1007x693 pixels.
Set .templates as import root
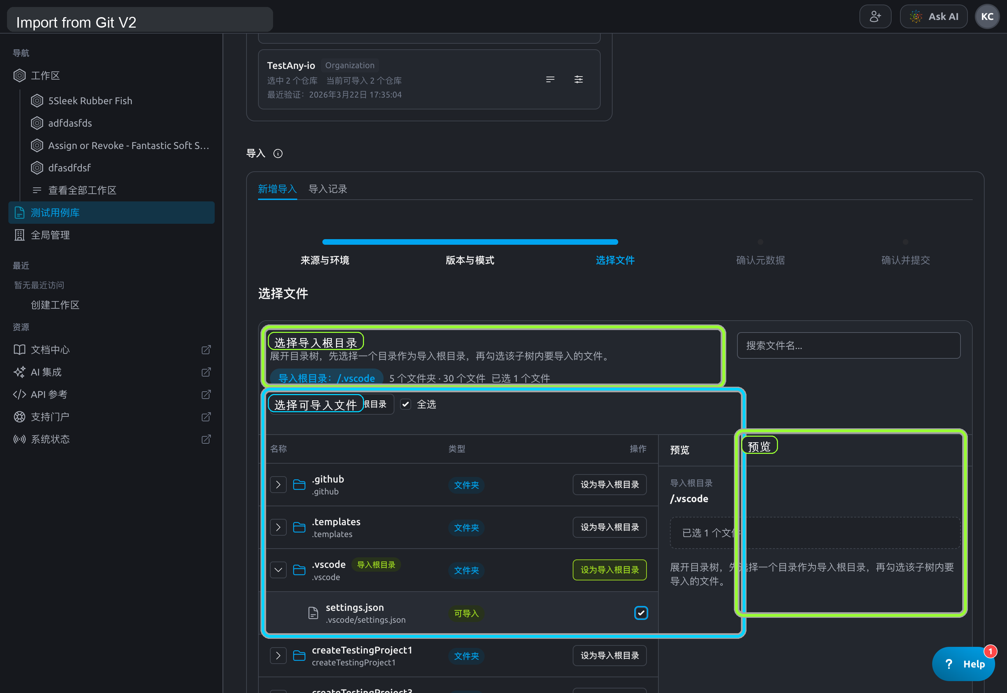click(x=610, y=527)
